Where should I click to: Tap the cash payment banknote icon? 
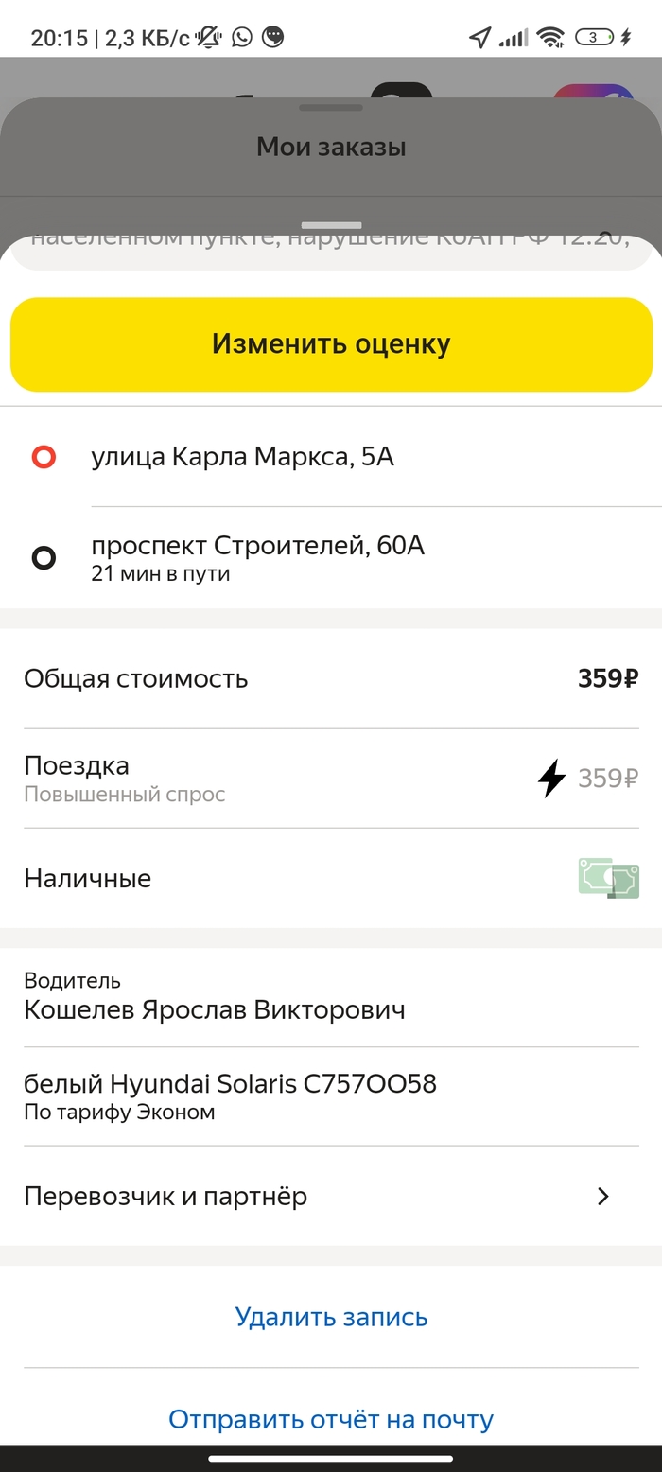click(x=608, y=878)
